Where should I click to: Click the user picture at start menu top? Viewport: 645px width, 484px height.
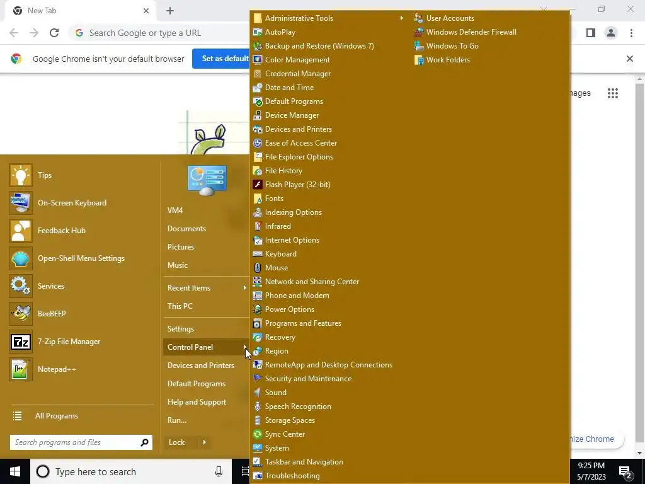pyautogui.click(x=207, y=180)
